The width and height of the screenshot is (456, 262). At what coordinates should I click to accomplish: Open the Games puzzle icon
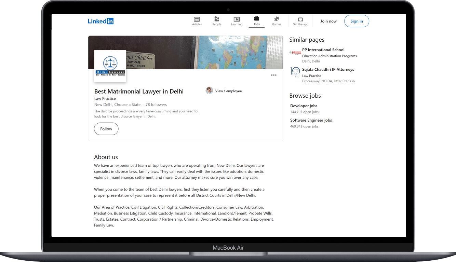[x=277, y=19]
